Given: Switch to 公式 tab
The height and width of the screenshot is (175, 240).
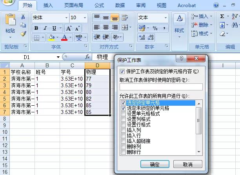Looking at the screenshot, I should [99, 5].
